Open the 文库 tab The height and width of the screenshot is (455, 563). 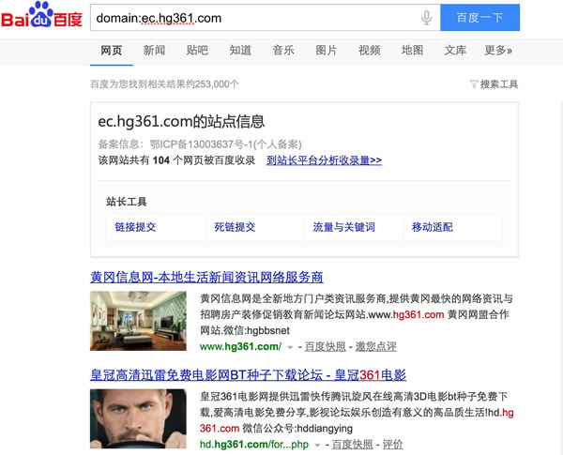[x=455, y=51]
